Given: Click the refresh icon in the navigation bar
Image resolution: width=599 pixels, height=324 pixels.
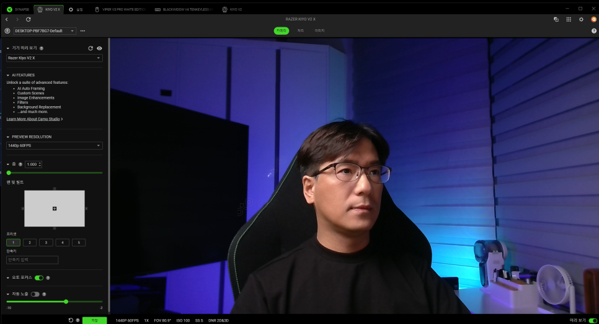Looking at the screenshot, I should [x=28, y=19].
